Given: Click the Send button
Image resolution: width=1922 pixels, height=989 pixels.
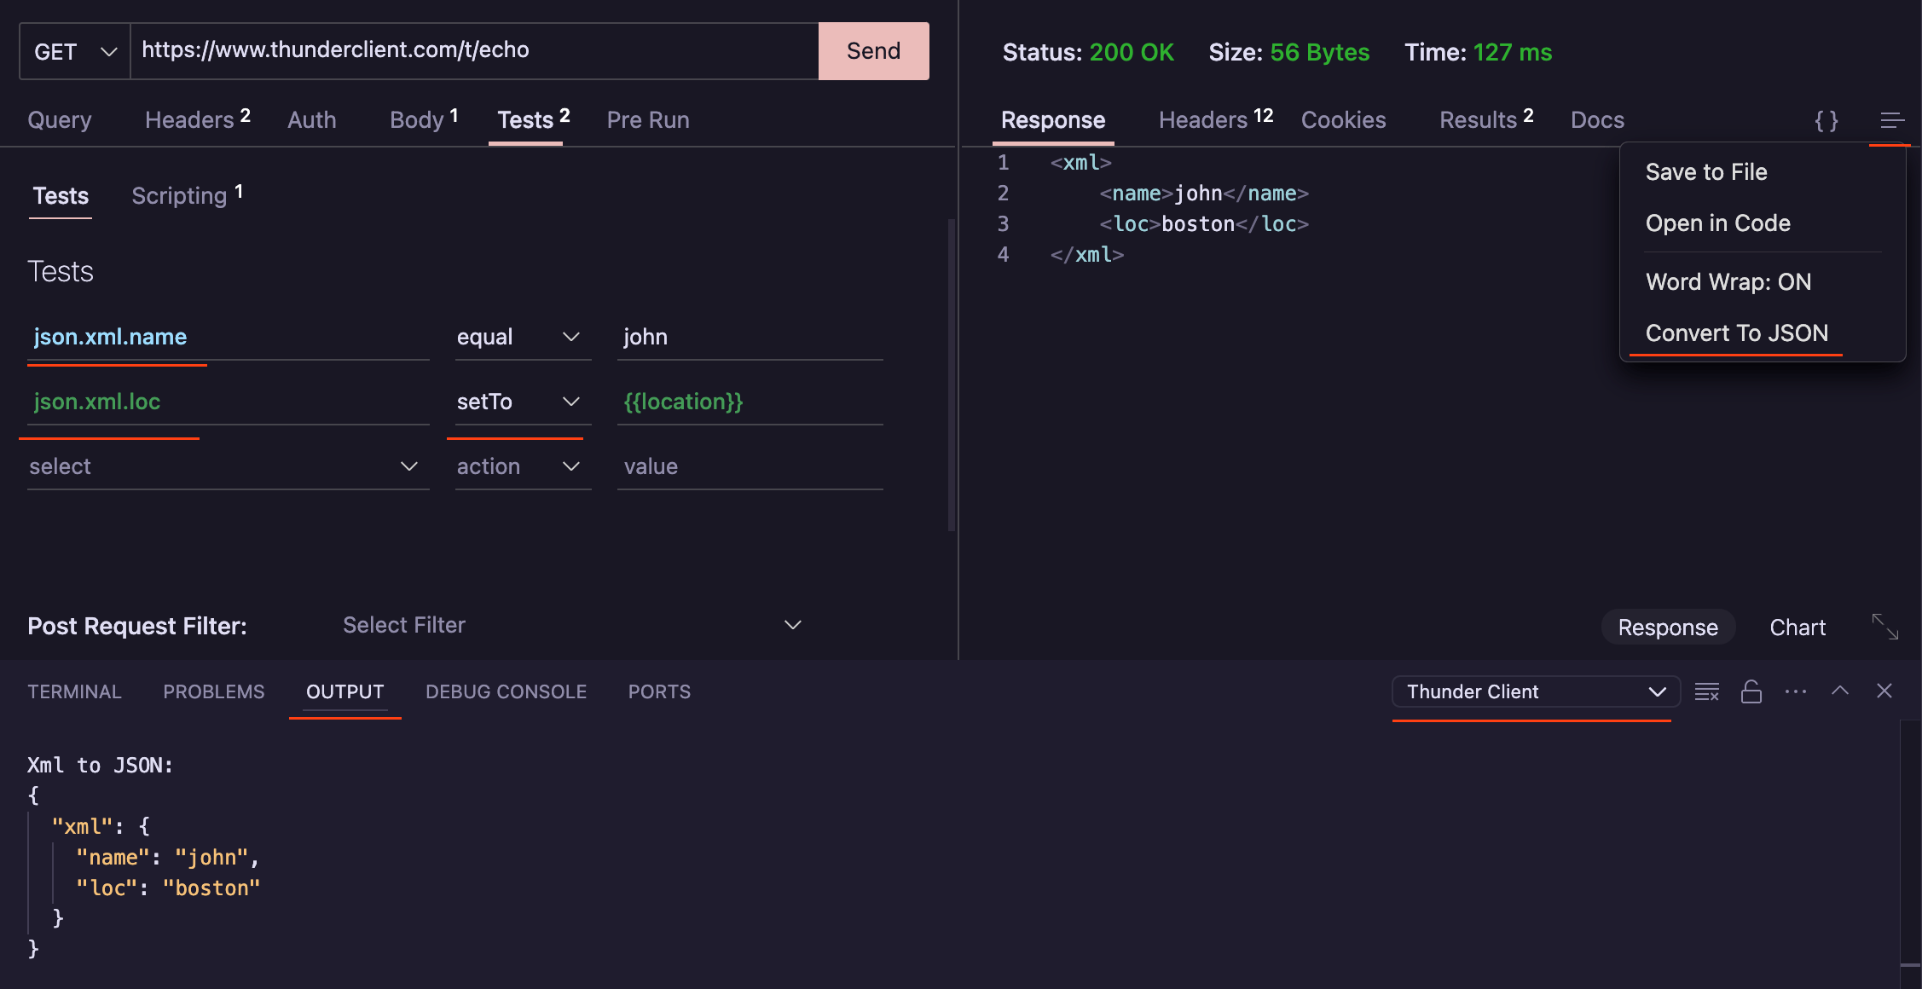Looking at the screenshot, I should (873, 51).
